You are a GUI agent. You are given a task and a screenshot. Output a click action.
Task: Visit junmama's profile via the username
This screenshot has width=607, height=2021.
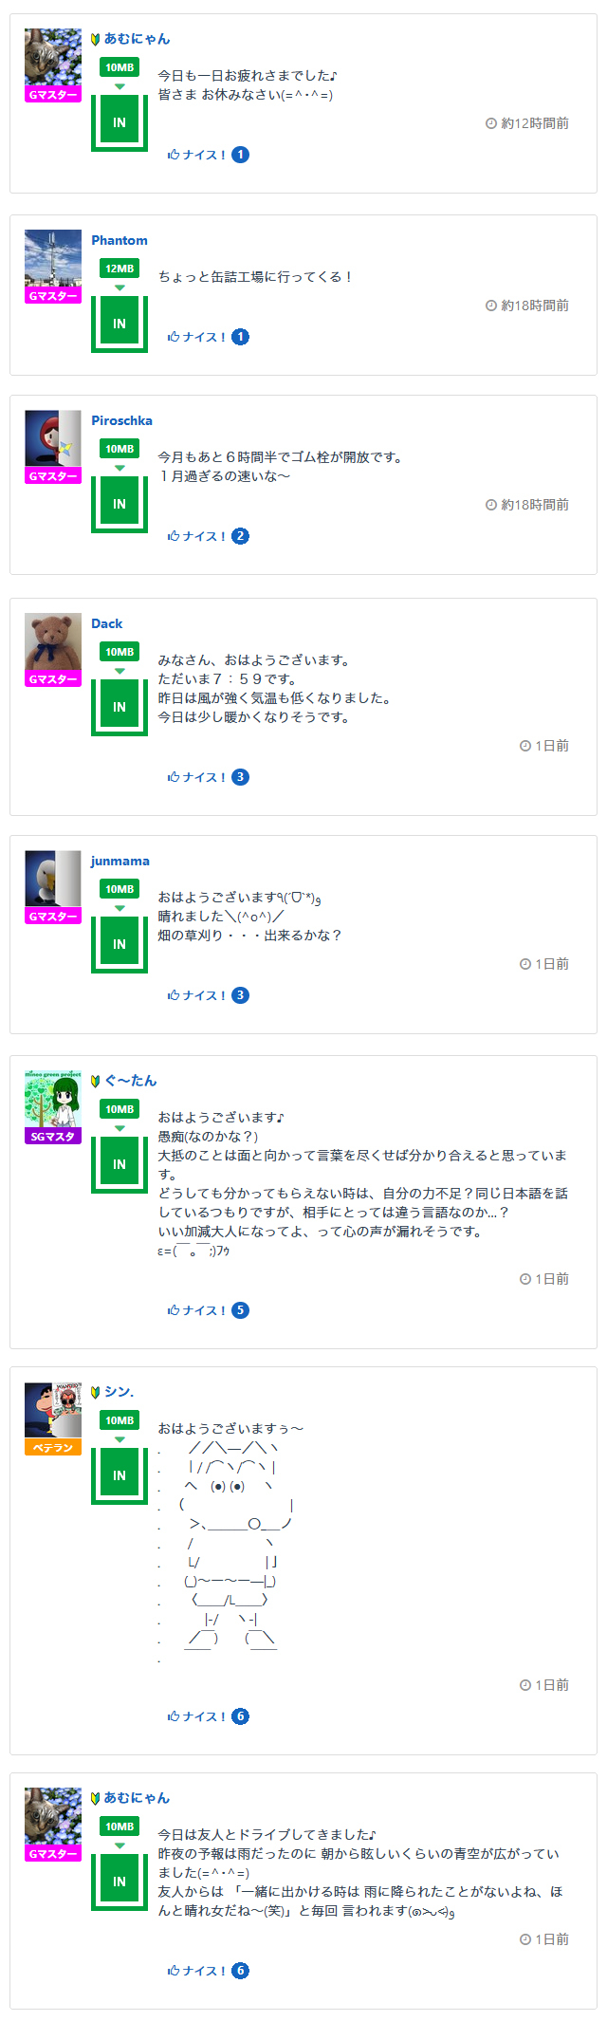pyautogui.click(x=120, y=861)
